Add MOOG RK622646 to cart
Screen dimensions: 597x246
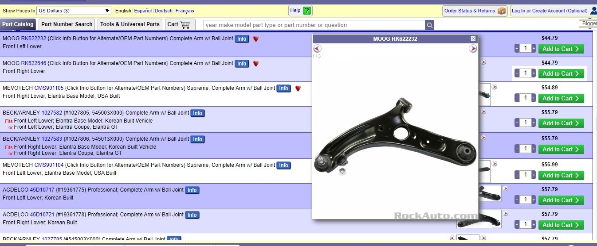pos(561,74)
